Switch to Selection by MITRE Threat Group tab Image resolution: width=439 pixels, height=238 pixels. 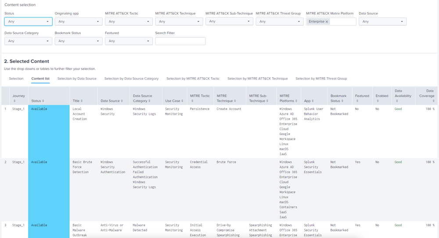[x=321, y=78]
